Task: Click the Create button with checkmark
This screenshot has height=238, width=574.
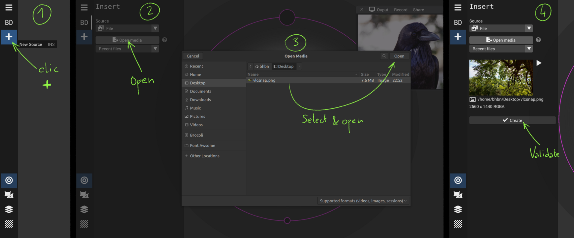Action: (512, 120)
